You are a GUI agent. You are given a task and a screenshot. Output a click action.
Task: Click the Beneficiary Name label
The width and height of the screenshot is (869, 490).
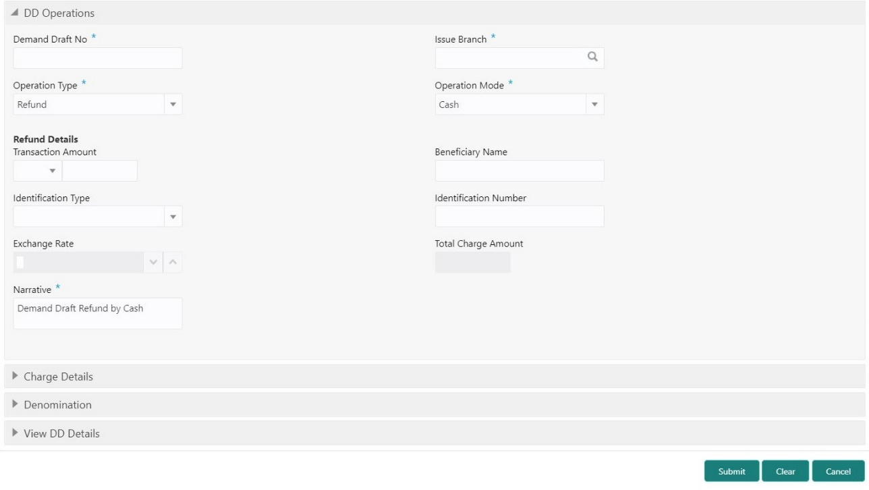471,152
